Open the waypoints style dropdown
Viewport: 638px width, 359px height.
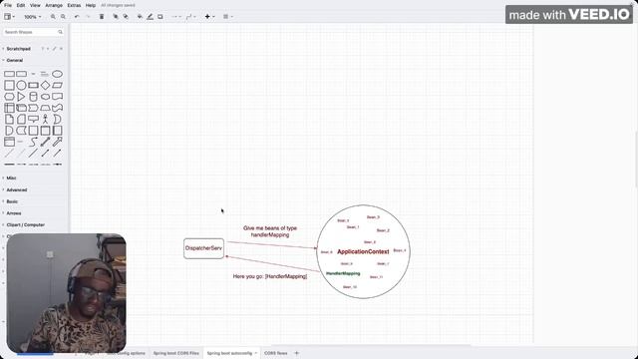pos(190,17)
